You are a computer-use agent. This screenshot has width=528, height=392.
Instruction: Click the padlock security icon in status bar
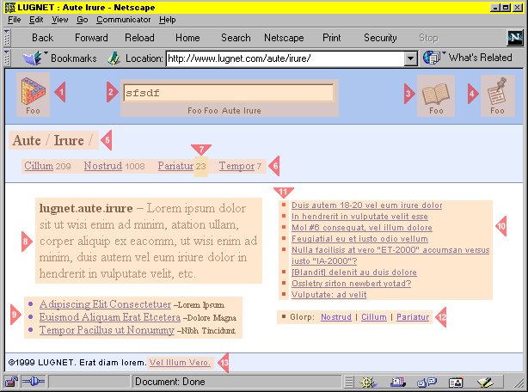pos(13,382)
